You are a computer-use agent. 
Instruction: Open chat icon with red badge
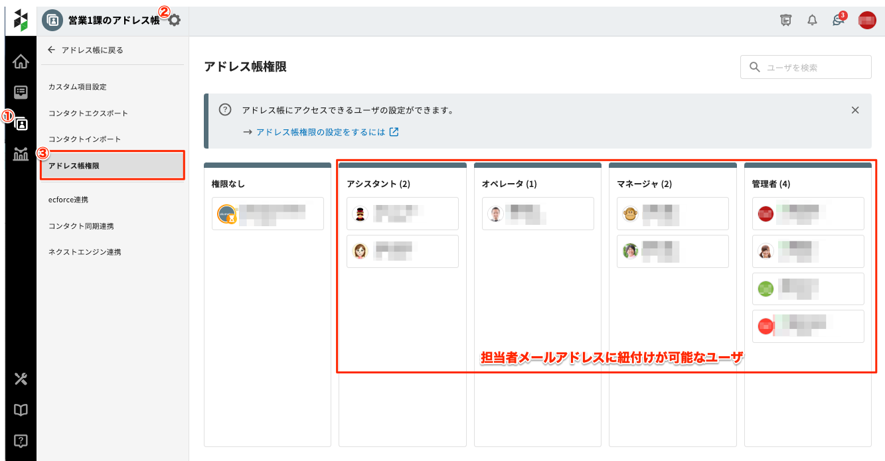click(838, 21)
